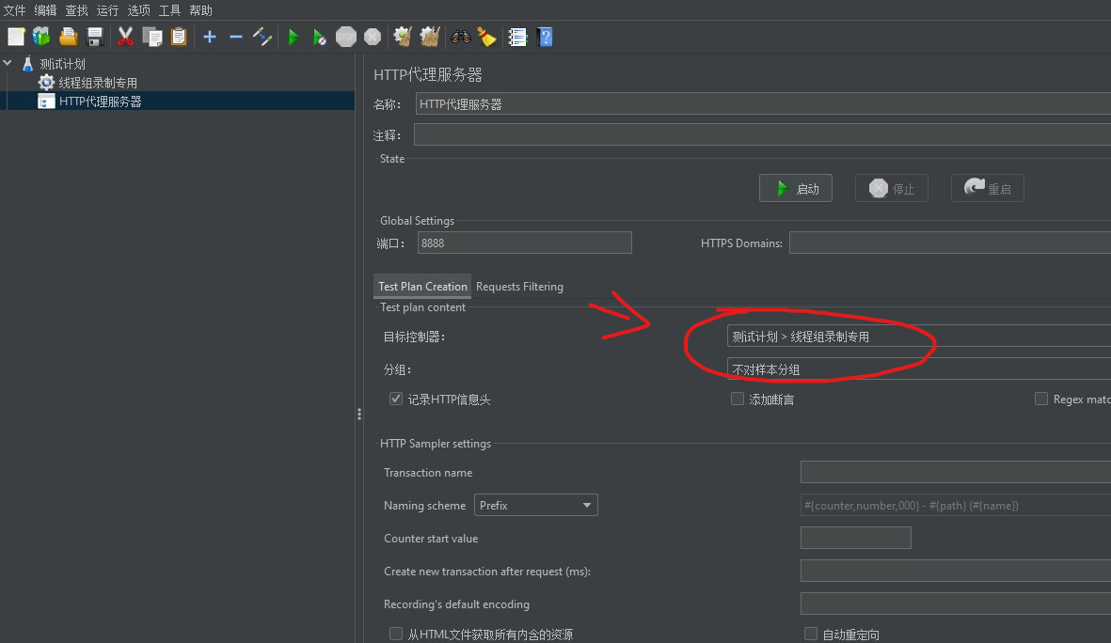
Task: Click the flask icon of 测试计划
Action: click(27, 64)
